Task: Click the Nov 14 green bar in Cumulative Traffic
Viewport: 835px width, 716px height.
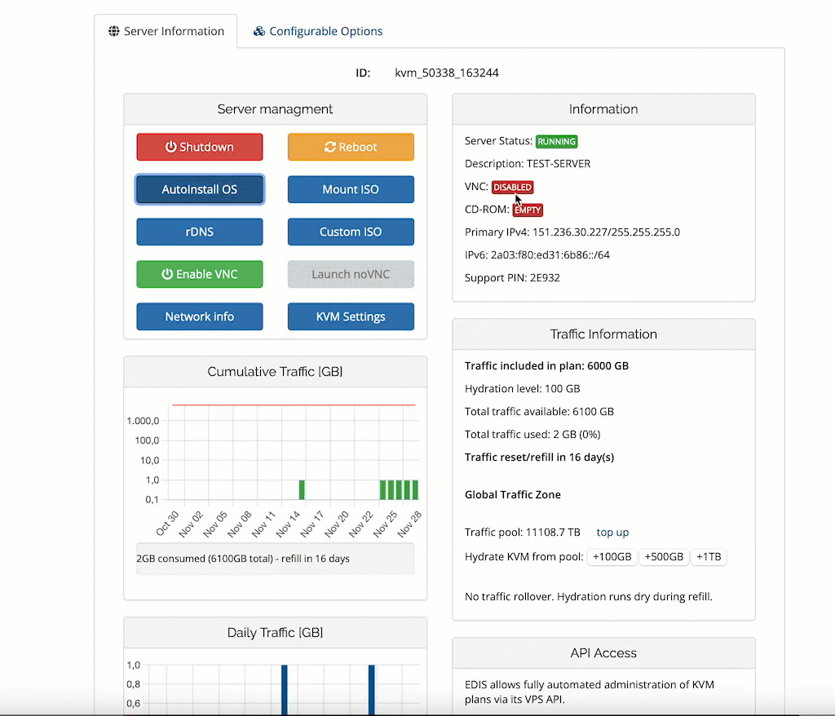Action: [x=302, y=489]
